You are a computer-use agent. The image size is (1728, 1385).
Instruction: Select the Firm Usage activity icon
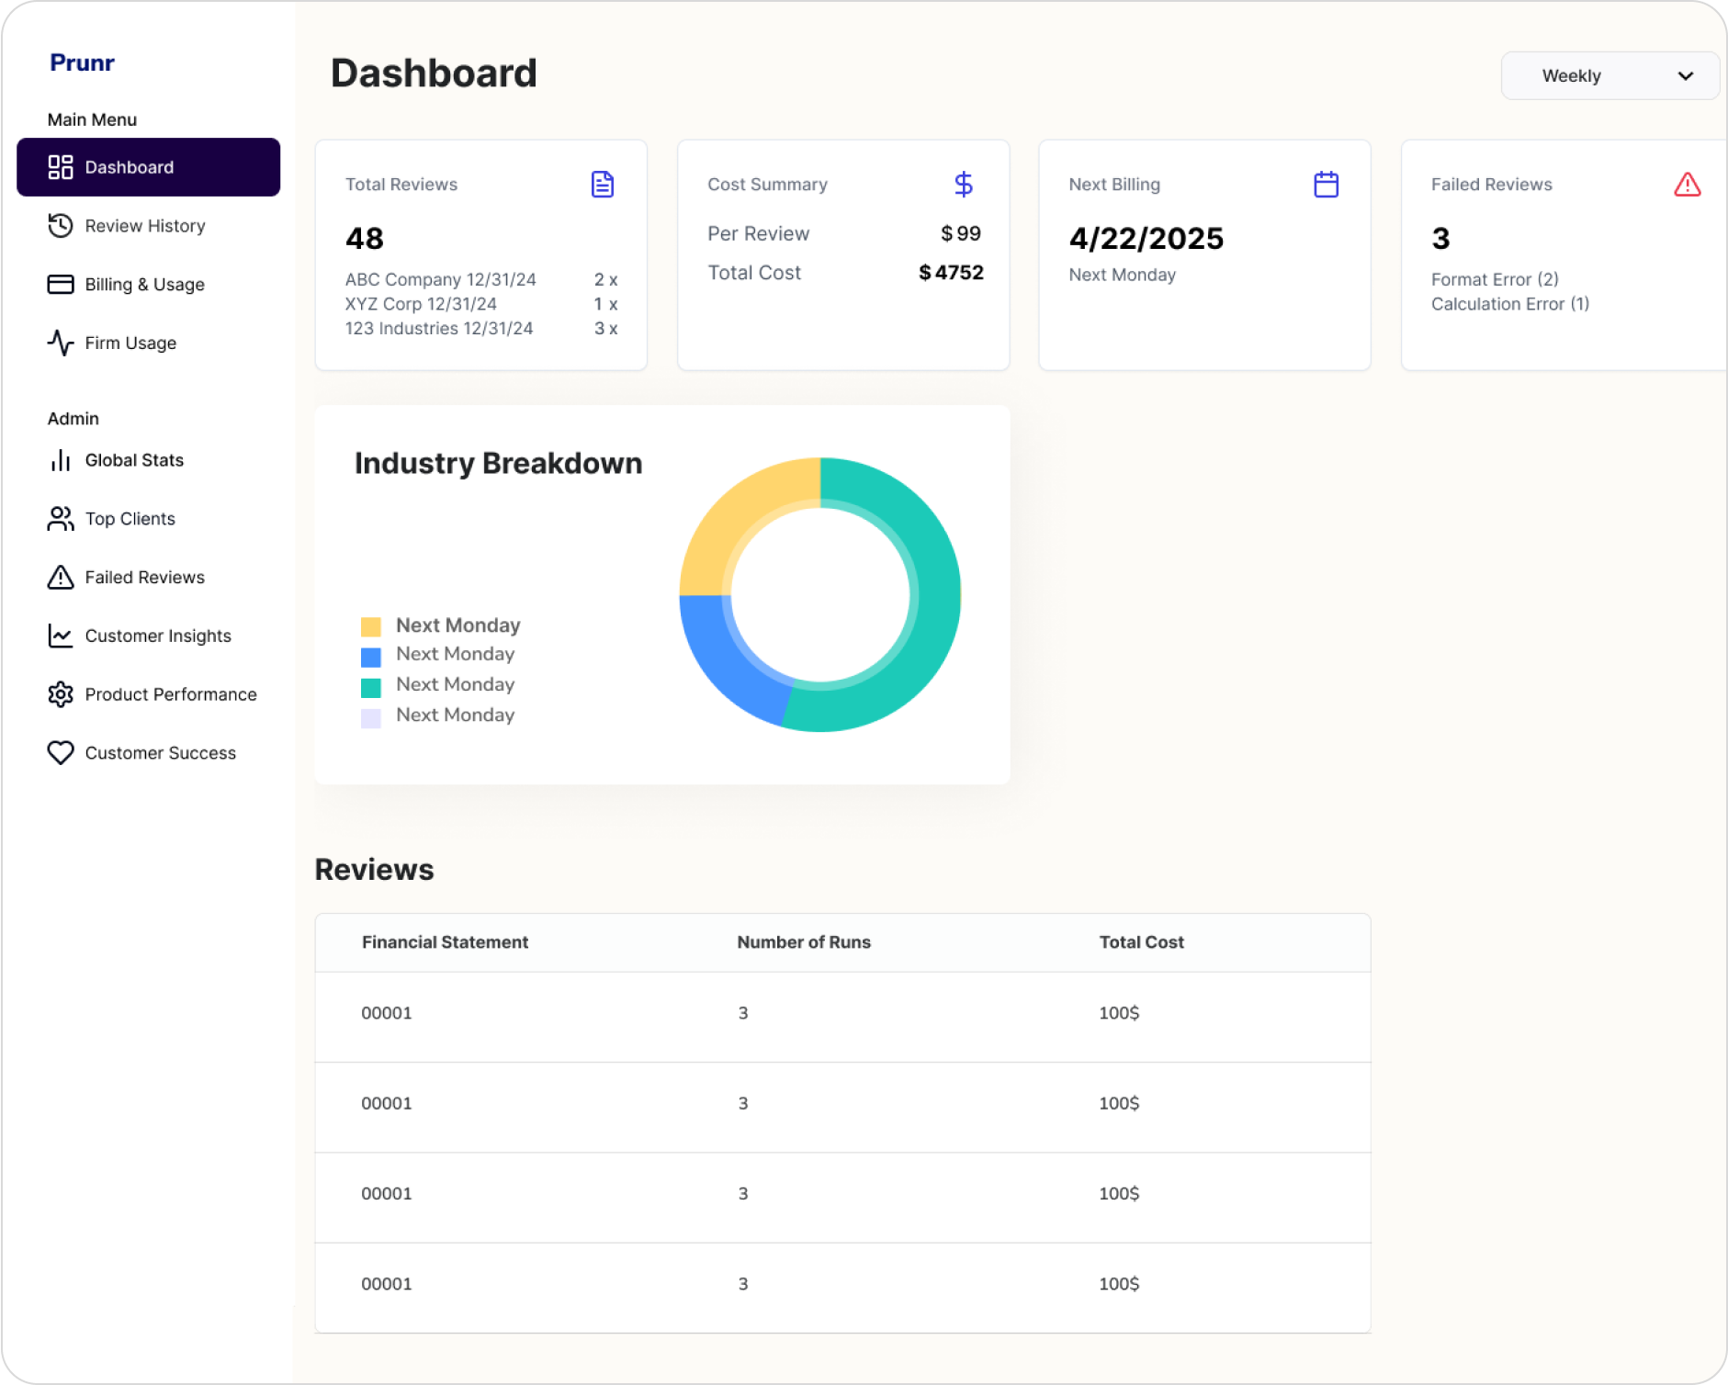pyautogui.click(x=59, y=343)
